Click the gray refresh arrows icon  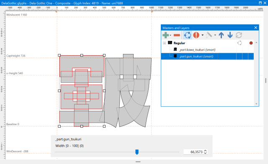click(239, 35)
